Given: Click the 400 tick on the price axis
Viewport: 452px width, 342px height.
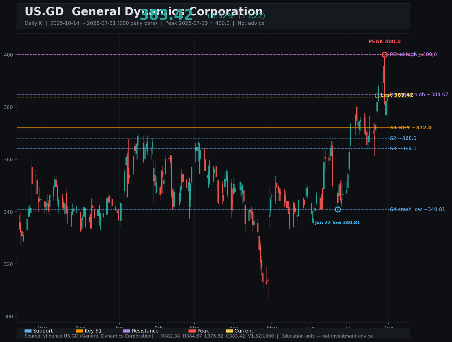Looking at the screenshot, I should point(8,55).
